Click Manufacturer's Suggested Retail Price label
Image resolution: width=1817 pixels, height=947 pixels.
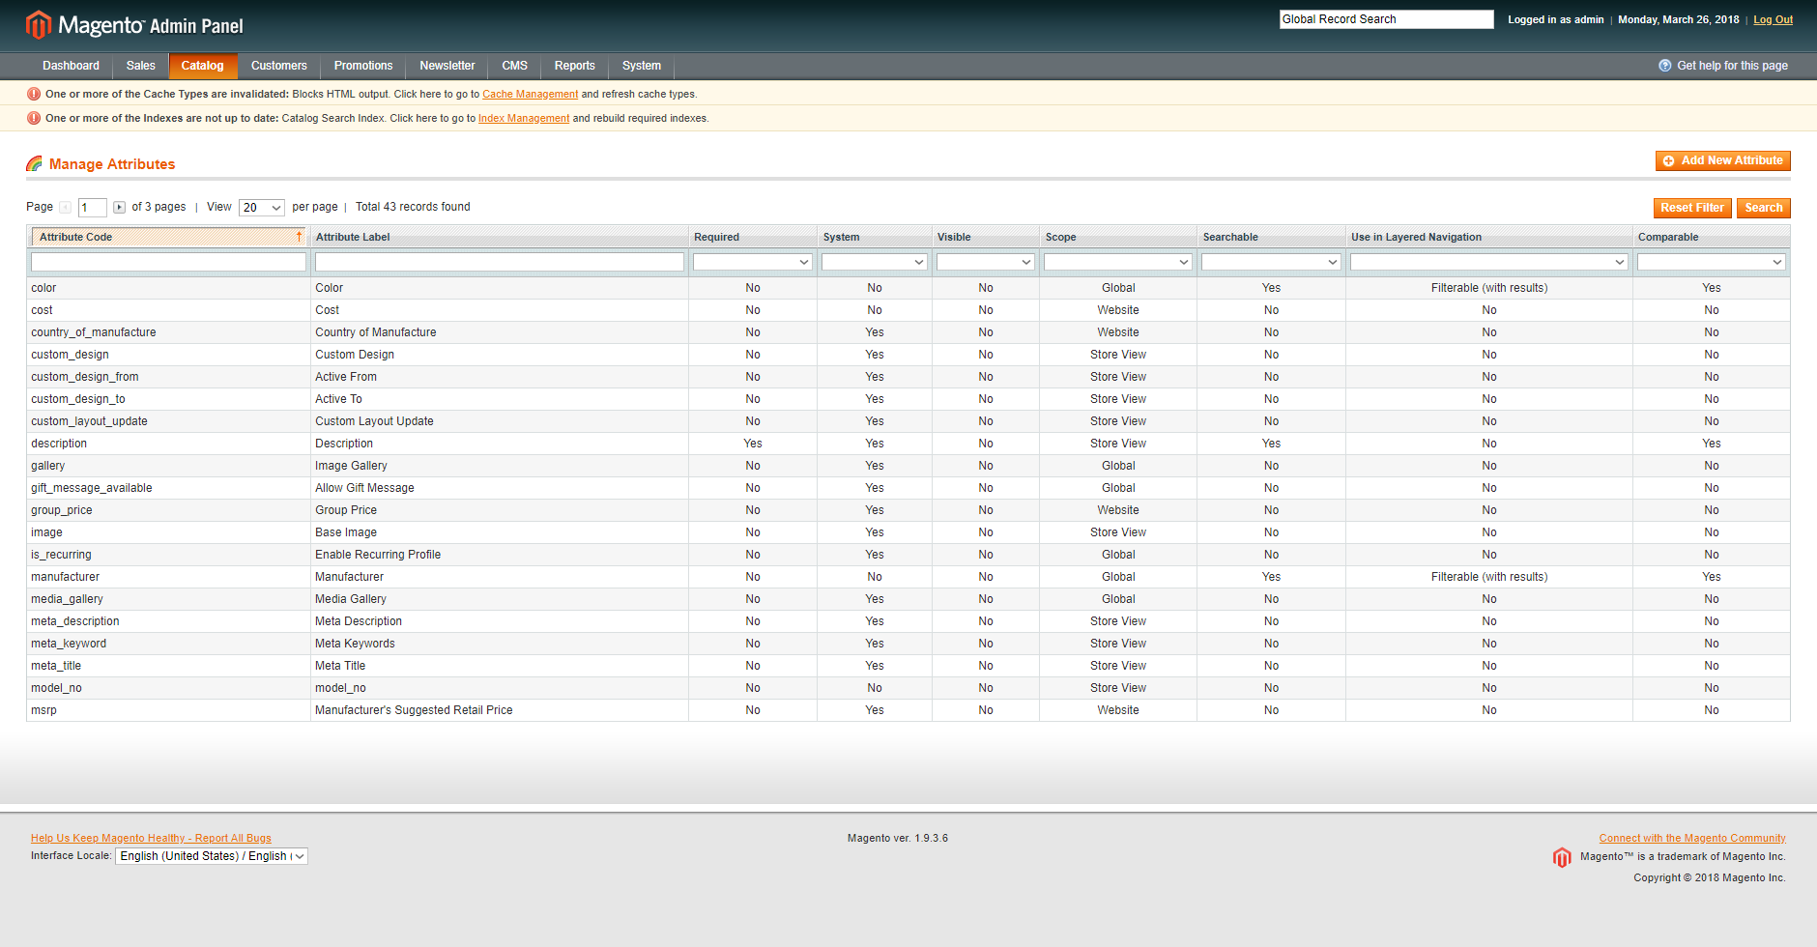click(x=414, y=710)
